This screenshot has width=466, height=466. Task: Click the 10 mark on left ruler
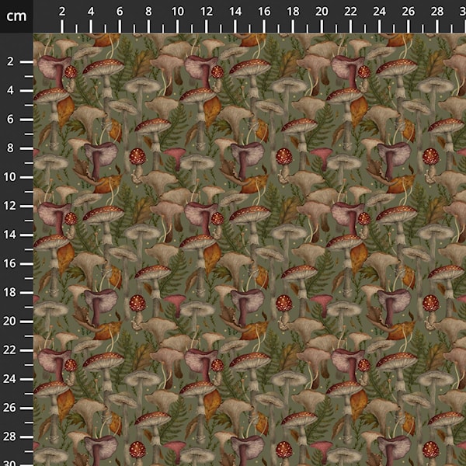[12, 176]
